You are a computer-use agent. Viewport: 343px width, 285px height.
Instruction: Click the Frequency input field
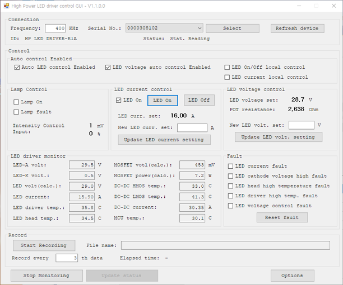(x=55, y=28)
